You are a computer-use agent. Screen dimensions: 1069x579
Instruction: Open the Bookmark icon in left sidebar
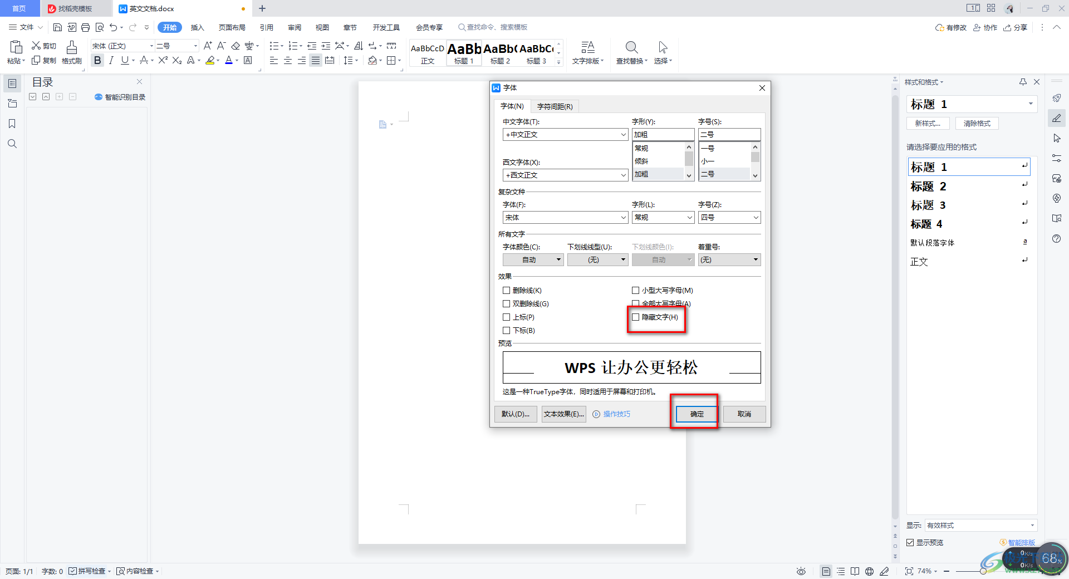point(12,124)
